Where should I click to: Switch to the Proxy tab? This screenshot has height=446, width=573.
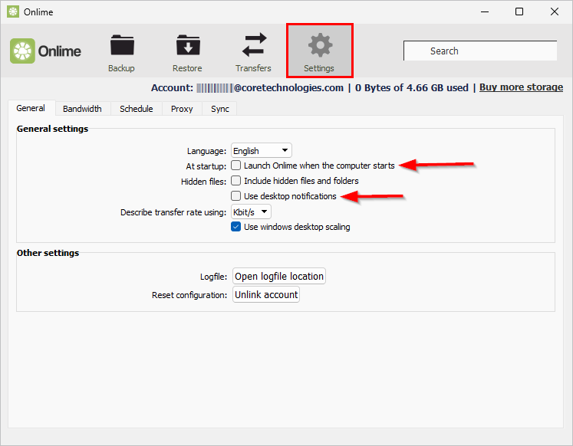click(182, 109)
